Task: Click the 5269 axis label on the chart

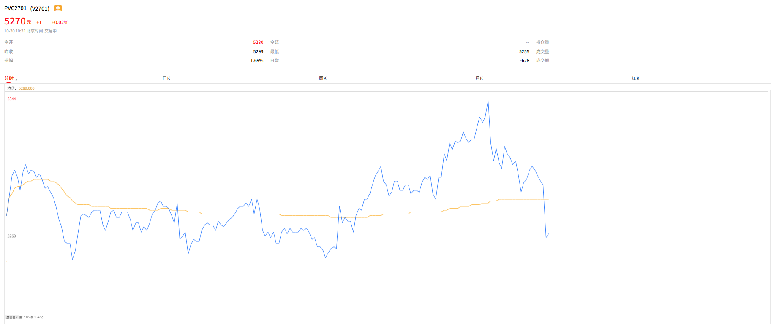Action: [x=11, y=236]
